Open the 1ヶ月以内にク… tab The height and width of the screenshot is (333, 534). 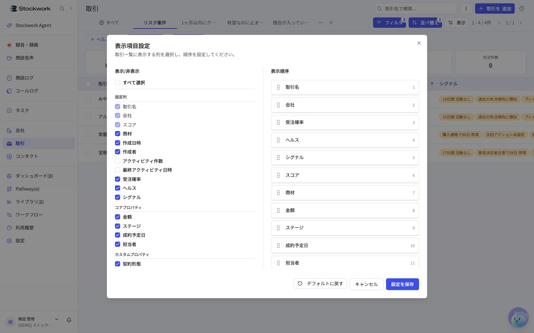pyautogui.click(x=198, y=23)
